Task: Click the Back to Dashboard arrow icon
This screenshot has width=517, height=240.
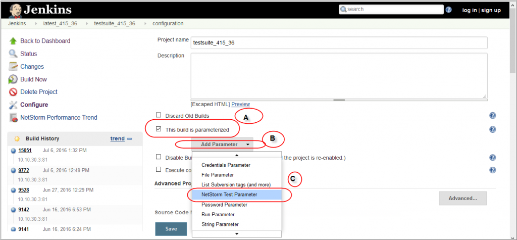Action: tap(13, 41)
